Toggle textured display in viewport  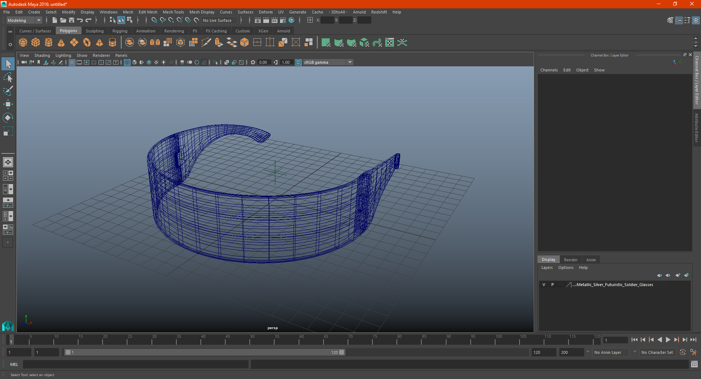pyautogui.click(x=156, y=62)
